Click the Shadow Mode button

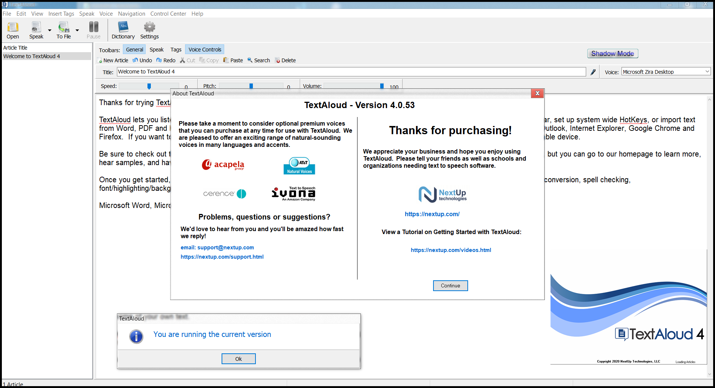[613, 54]
